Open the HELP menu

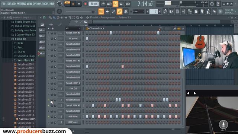pos(52,4)
